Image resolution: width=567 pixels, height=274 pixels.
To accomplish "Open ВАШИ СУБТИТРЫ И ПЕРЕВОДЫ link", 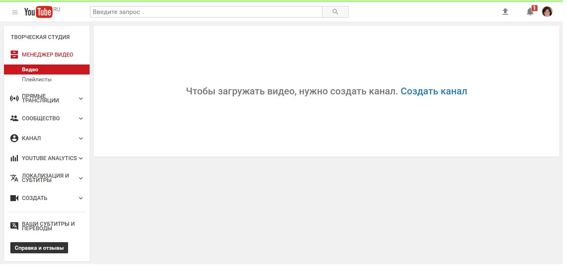I will point(48,226).
